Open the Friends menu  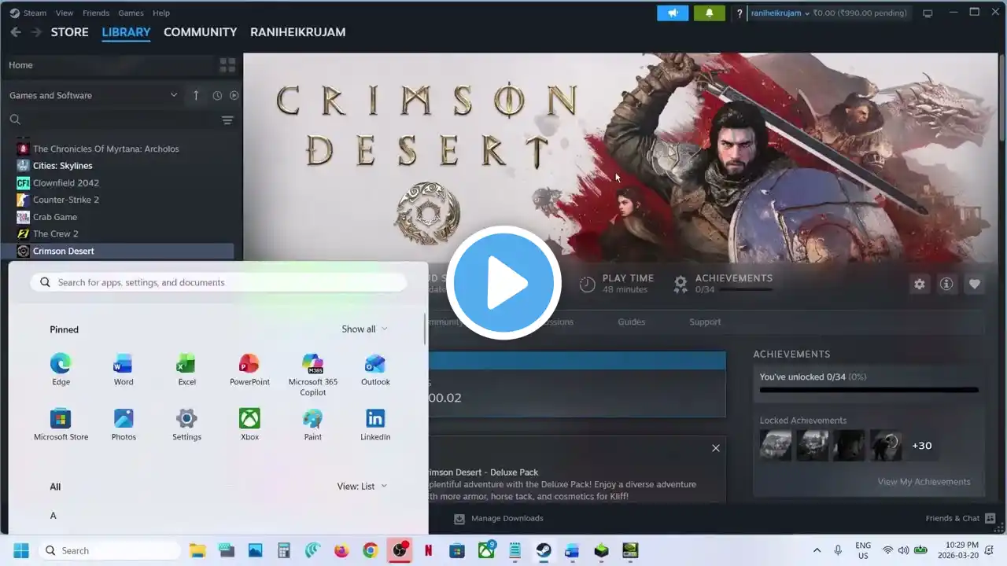[96, 13]
